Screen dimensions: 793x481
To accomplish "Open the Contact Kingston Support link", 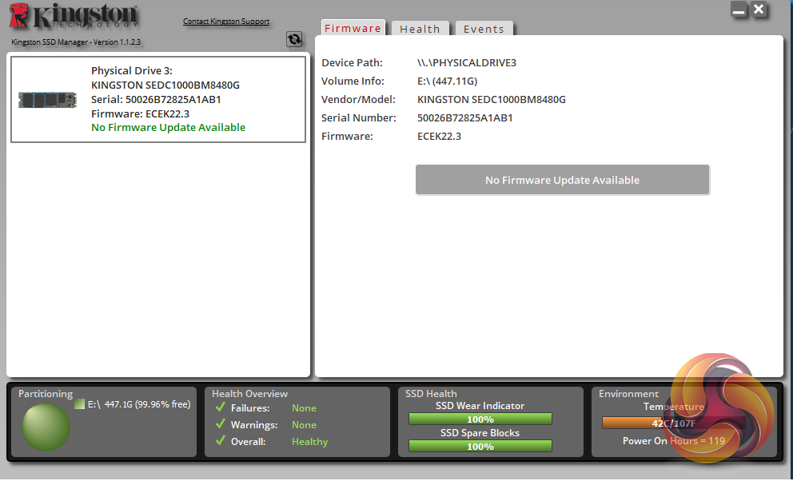I will [x=226, y=22].
